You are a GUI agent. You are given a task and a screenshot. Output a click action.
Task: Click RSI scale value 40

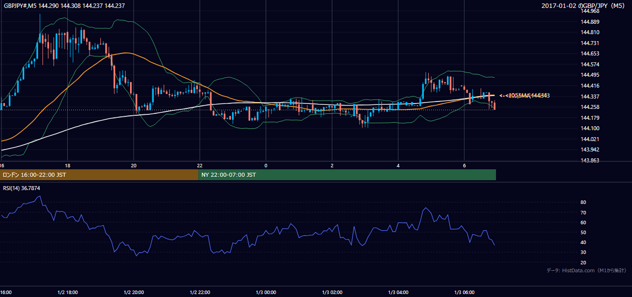[x=584, y=242]
